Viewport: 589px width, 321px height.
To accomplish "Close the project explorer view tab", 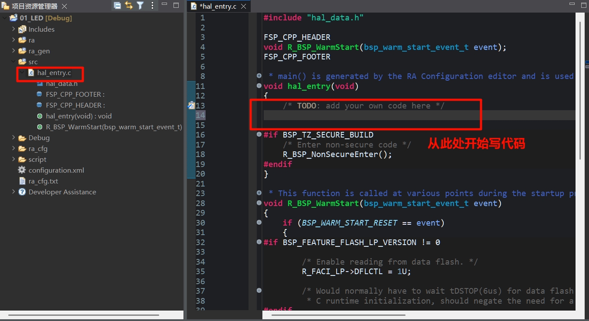I will (x=64, y=7).
